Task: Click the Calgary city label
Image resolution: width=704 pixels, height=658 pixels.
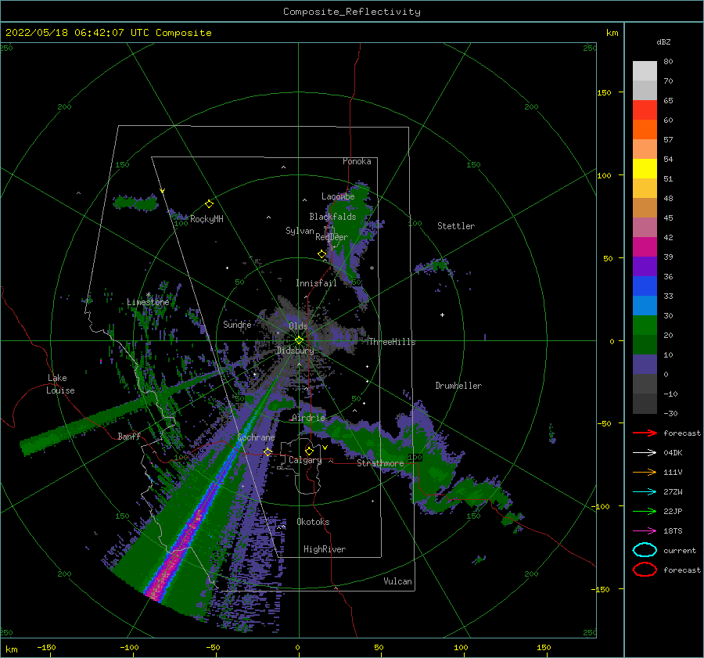Action: tap(305, 460)
